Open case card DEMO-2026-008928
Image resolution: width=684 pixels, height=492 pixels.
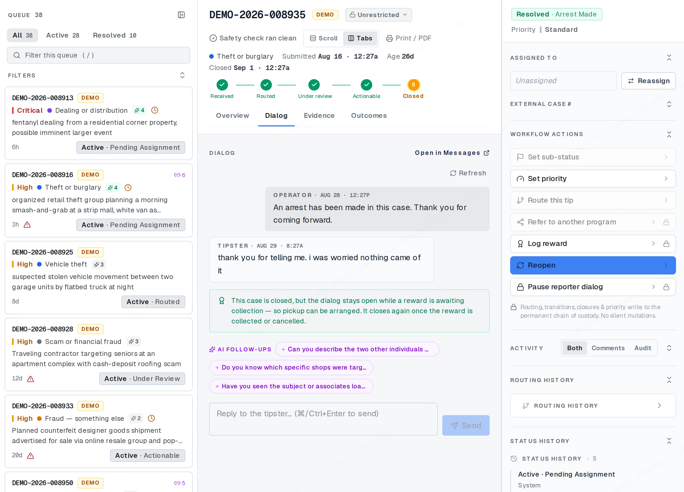pos(99,354)
